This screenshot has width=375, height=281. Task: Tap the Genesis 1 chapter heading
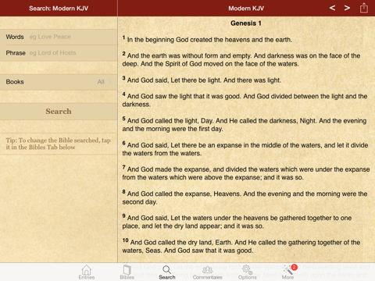click(x=246, y=23)
